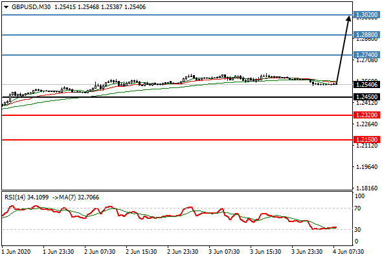Image resolution: width=382 pixels, height=259 pixels.
Task: Click the RSI scale value 70
Action: (x=357, y=208)
